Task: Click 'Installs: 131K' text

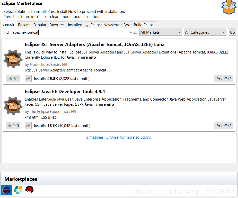Action: pos(45,126)
